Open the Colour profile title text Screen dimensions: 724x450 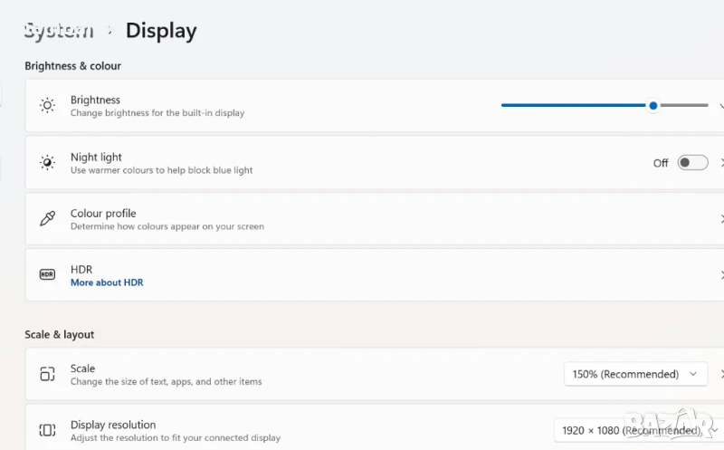pyautogui.click(x=103, y=214)
